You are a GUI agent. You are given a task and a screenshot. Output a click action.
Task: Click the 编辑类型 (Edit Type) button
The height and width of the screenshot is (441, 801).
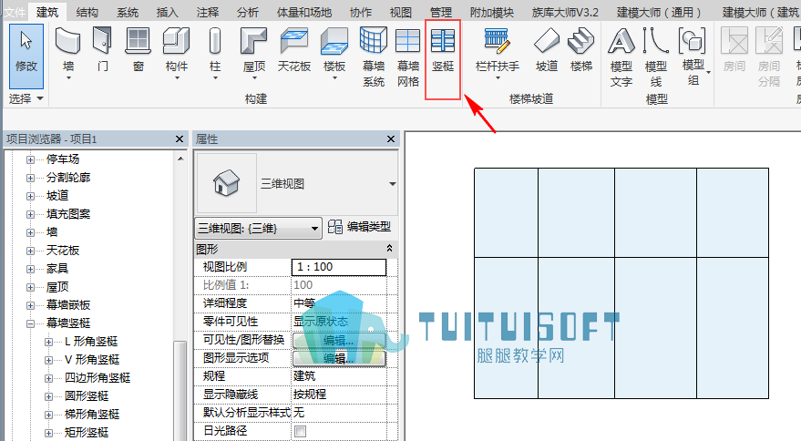(359, 226)
